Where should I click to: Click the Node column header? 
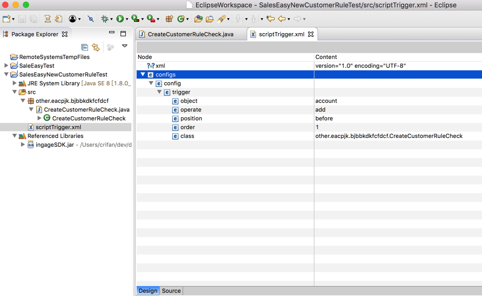point(225,57)
